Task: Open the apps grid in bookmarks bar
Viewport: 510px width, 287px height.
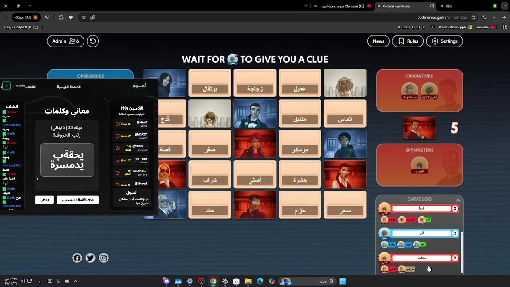Action: tap(504, 27)
